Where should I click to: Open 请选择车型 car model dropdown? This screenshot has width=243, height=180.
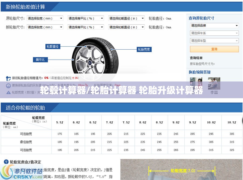(x=214, y=41)
